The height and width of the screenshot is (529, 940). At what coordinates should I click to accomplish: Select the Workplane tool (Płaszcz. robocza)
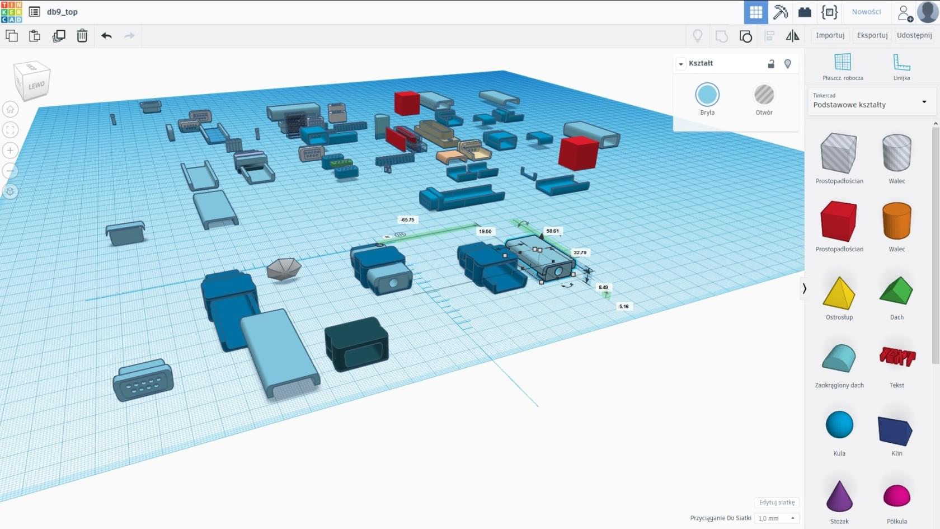(843, 67)
